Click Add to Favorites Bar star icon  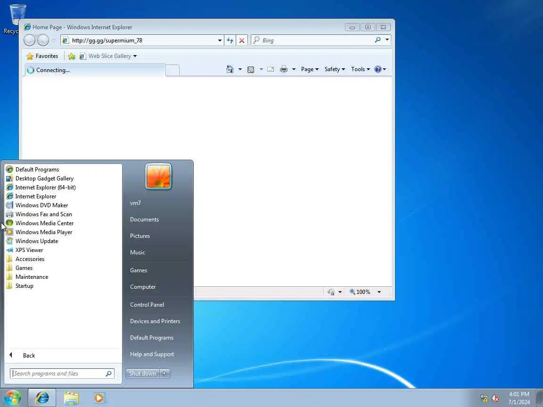[x=72, y=56]
